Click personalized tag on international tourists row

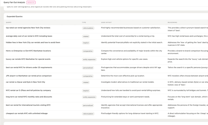click(x=88, y=106)
